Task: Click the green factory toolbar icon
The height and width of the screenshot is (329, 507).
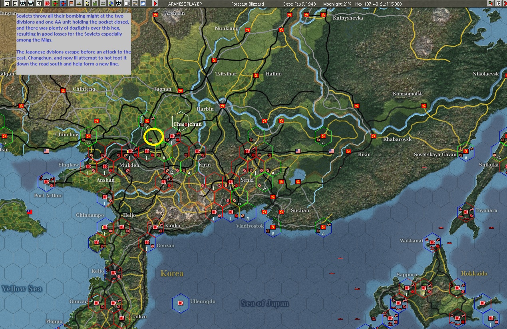Action: 95,4
